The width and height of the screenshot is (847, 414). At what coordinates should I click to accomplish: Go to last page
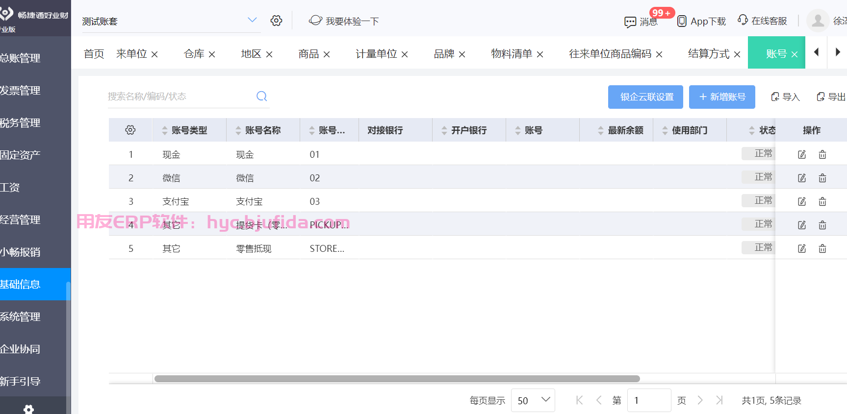pyautogui.click(x=719, y=400)
